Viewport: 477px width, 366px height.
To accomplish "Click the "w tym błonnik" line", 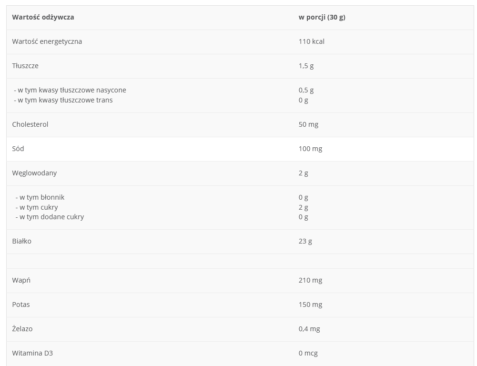I will pos(41,197).
